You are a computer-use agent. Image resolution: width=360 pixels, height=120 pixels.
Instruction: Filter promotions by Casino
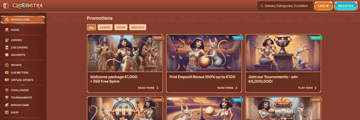pyautogui.click(x=105, y=27)
